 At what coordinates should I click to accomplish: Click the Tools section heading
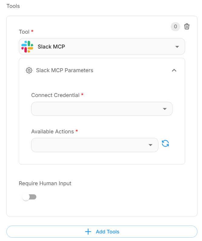[x=13, y=6]
